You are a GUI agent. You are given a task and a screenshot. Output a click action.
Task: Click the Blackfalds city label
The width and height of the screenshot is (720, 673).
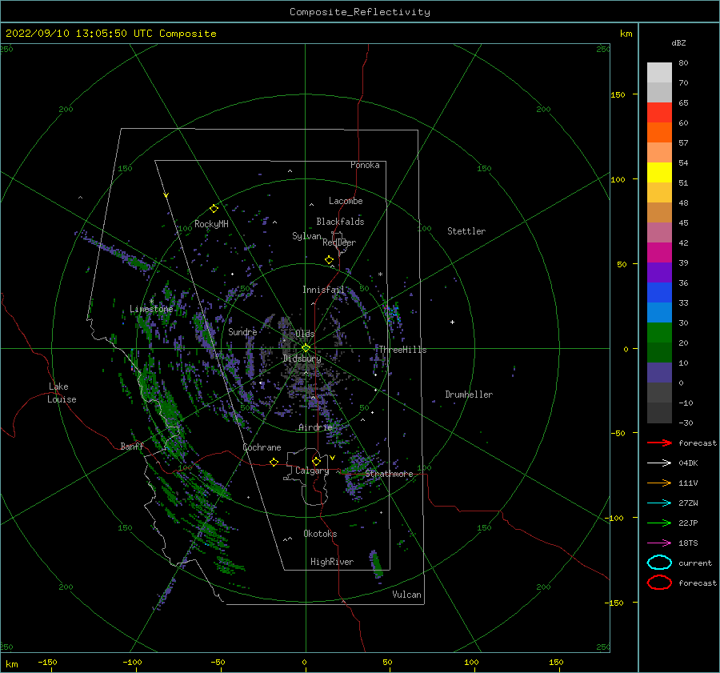pyautogui.click(x=340, y=222)
